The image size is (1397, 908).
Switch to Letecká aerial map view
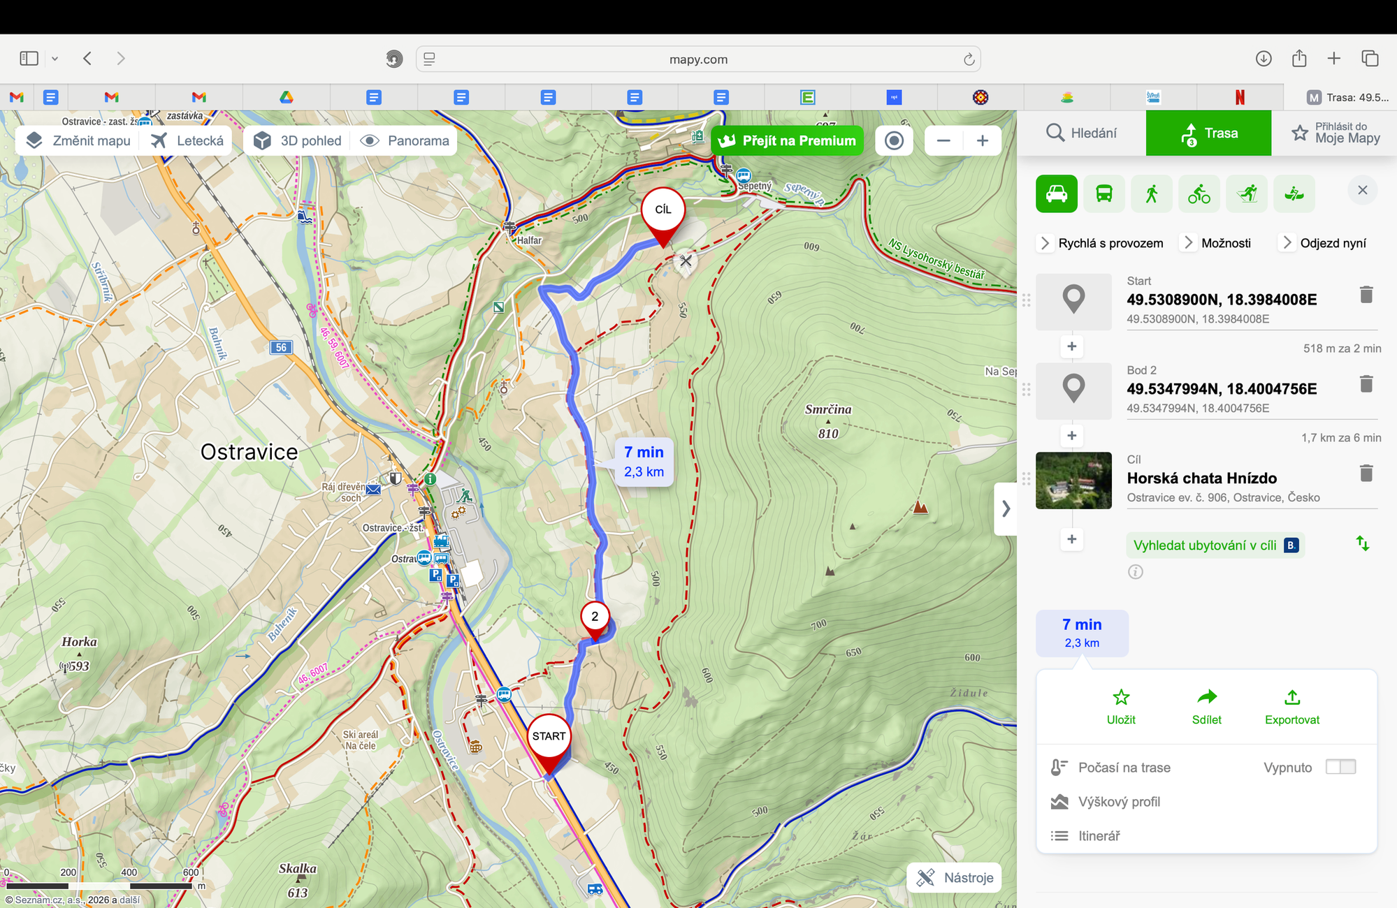[x=187, y=140]
